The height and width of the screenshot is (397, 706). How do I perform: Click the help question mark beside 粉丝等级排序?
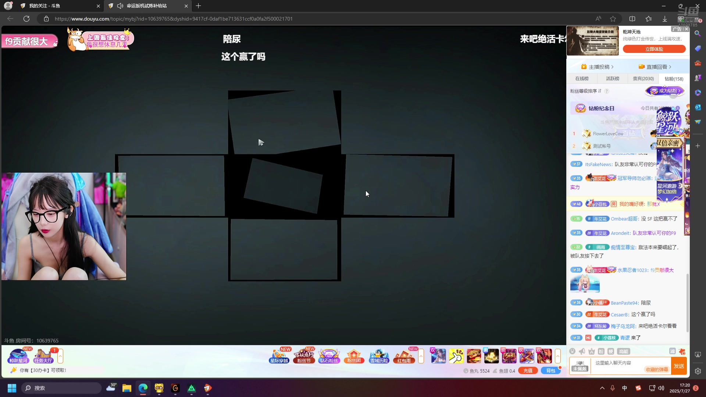point(607,91)
